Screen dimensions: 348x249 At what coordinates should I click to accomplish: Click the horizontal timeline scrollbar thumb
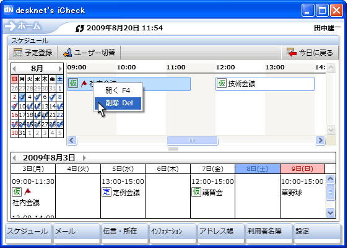pyautogui.click(x=193, y=141)
